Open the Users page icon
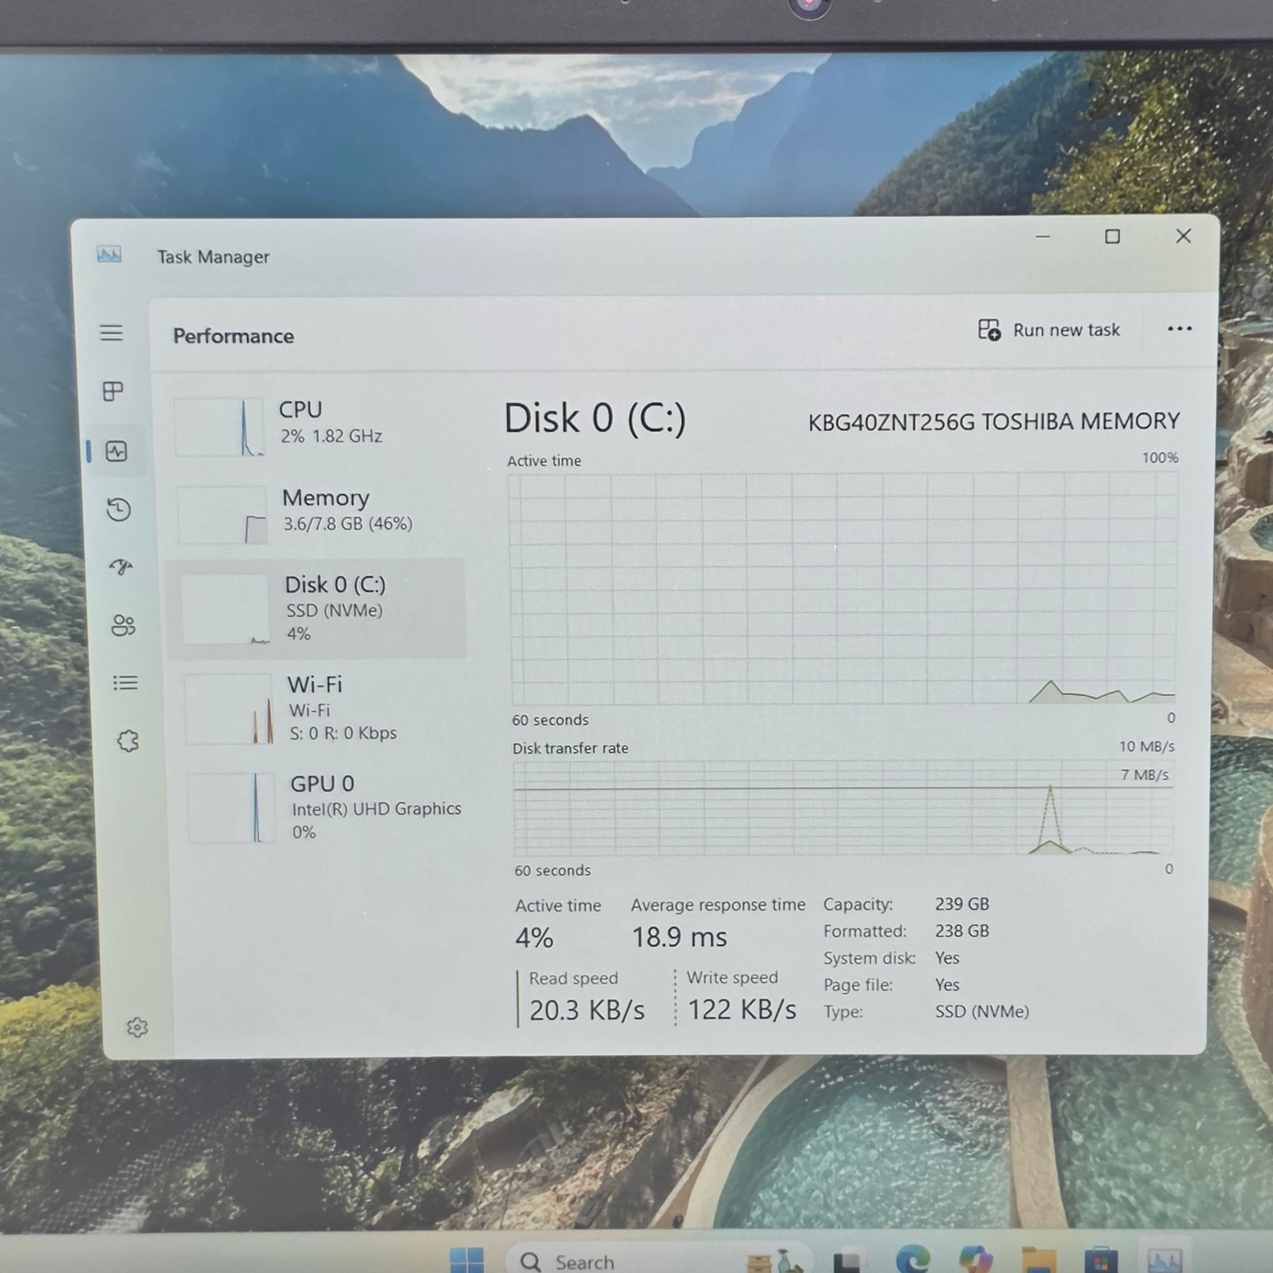The width and height of the screenshot is (1273, 1273). 123,625
